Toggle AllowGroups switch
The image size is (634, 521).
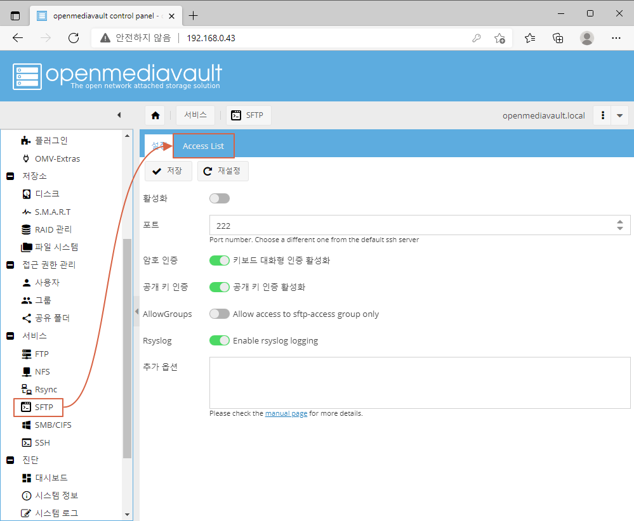[x=220, y=314]
